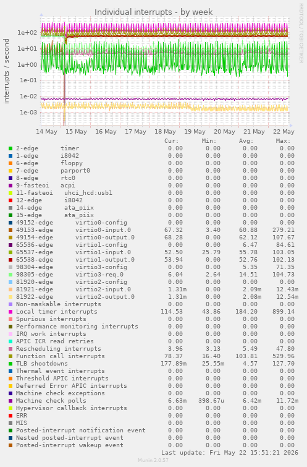This screenshot has width=307, height=467.
Task: Click the RRDTOOL / TOBI OETIKER watermark
Action: click(x=301, y=33)
